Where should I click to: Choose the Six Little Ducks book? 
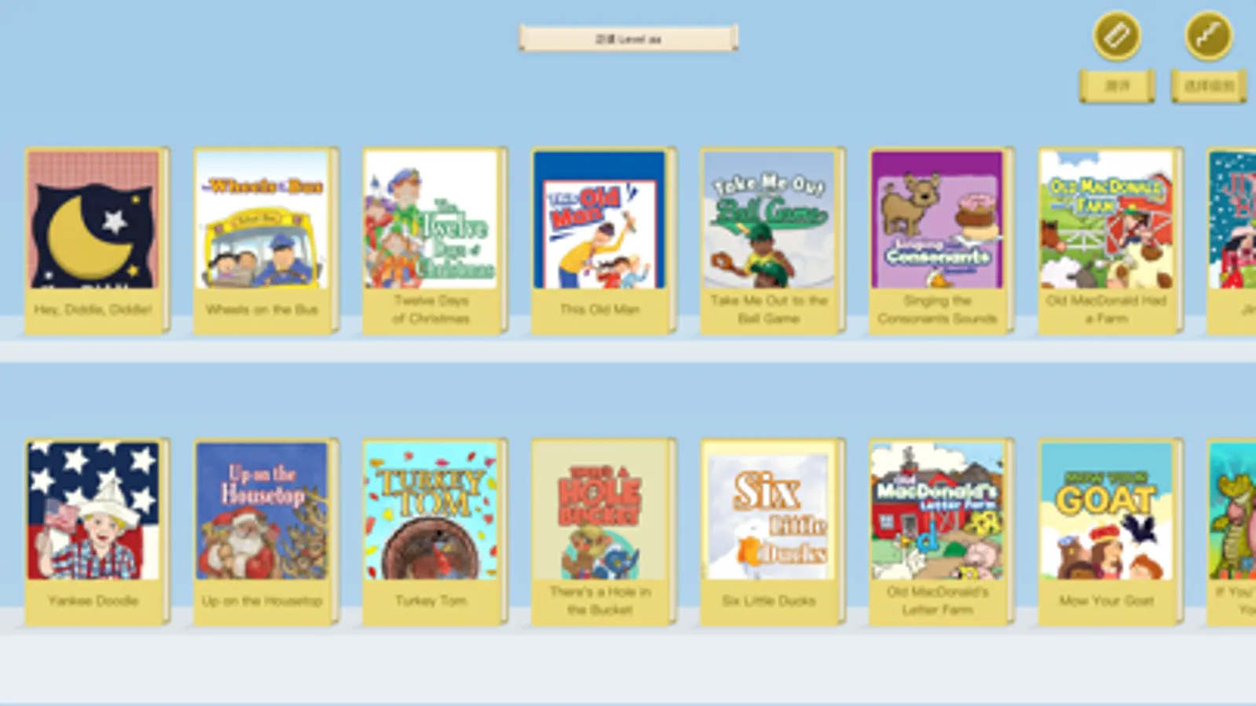click(773, 532)
